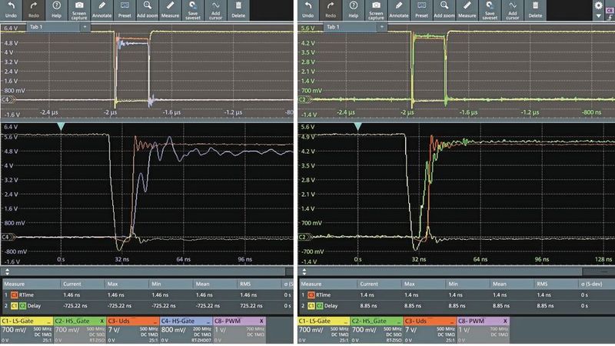Viewport: 615px width, 346px height.
Task: Click Add cursor in the right window
Action: [x=513, y=10]
